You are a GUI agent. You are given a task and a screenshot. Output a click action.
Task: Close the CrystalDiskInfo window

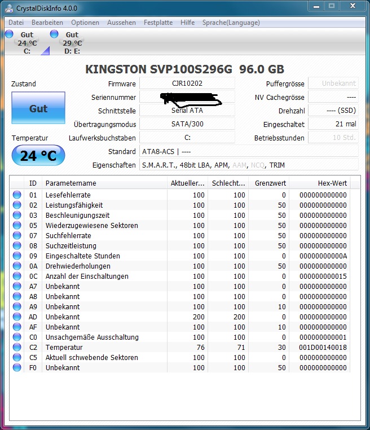(353, 6)
